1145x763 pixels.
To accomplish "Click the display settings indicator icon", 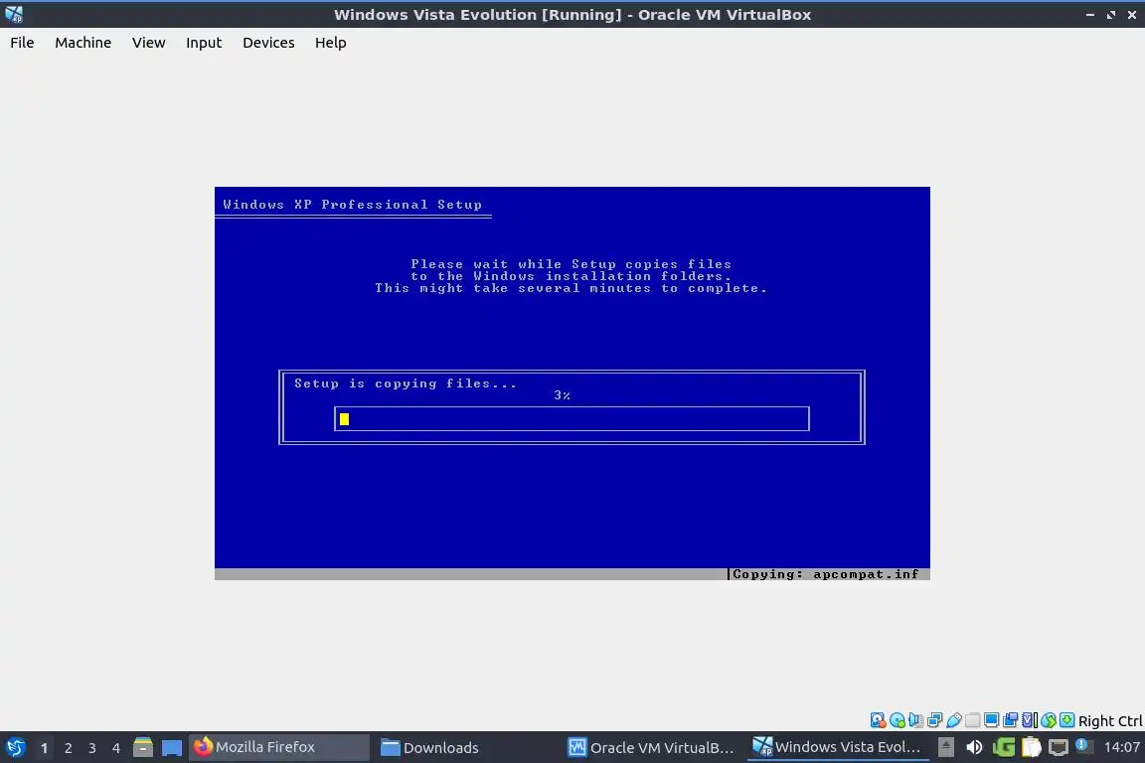I will [992, 720].
